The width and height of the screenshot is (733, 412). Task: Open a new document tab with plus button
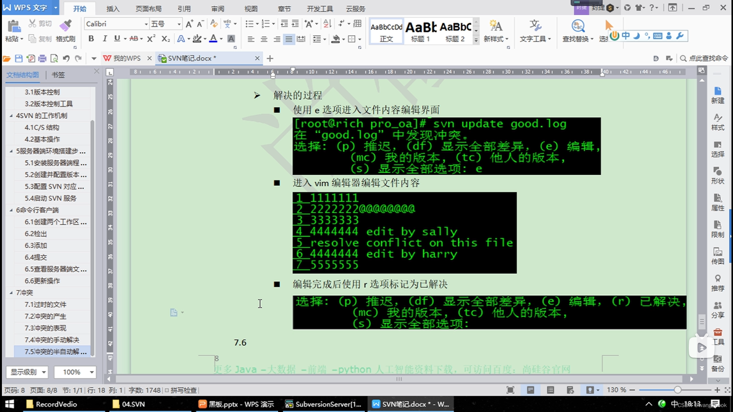(270, 58)
